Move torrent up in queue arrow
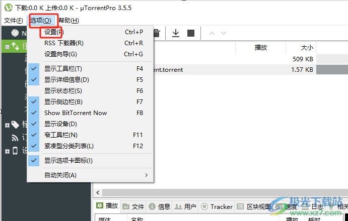This screenshot has height=221, width=348. (x=212, y=33)
